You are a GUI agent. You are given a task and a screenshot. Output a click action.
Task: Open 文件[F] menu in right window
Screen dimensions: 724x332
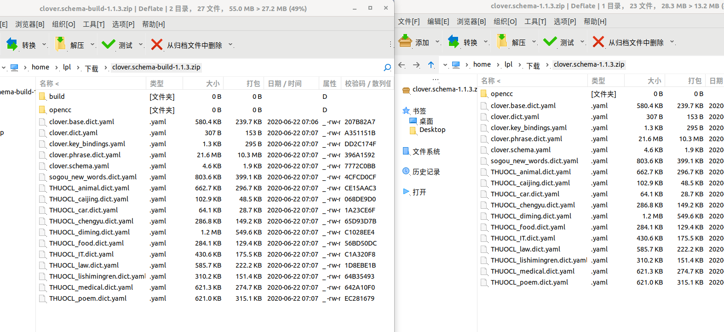(x=409, y=22)
